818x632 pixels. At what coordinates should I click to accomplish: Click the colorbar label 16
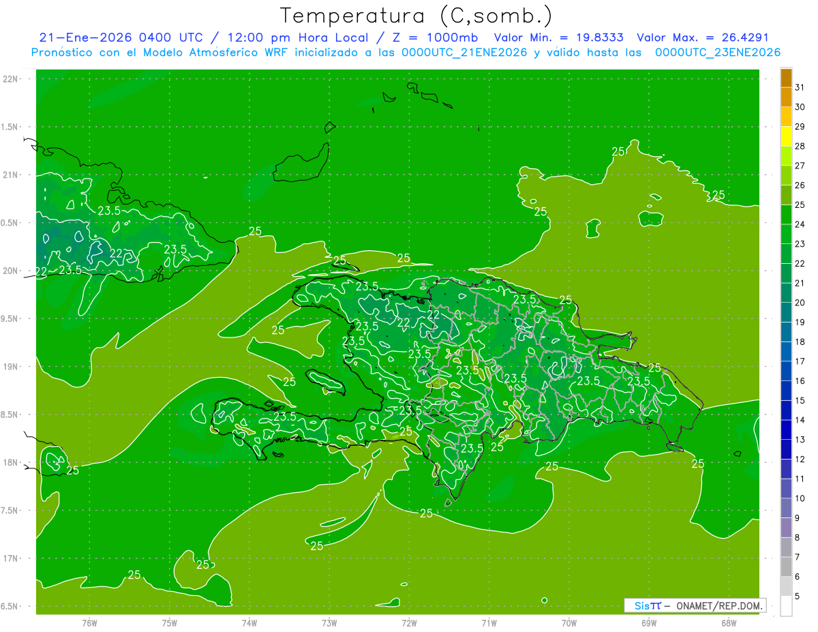(x=800, y=381)
